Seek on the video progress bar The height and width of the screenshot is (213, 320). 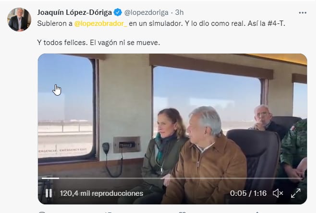click(x=172, y=178)
